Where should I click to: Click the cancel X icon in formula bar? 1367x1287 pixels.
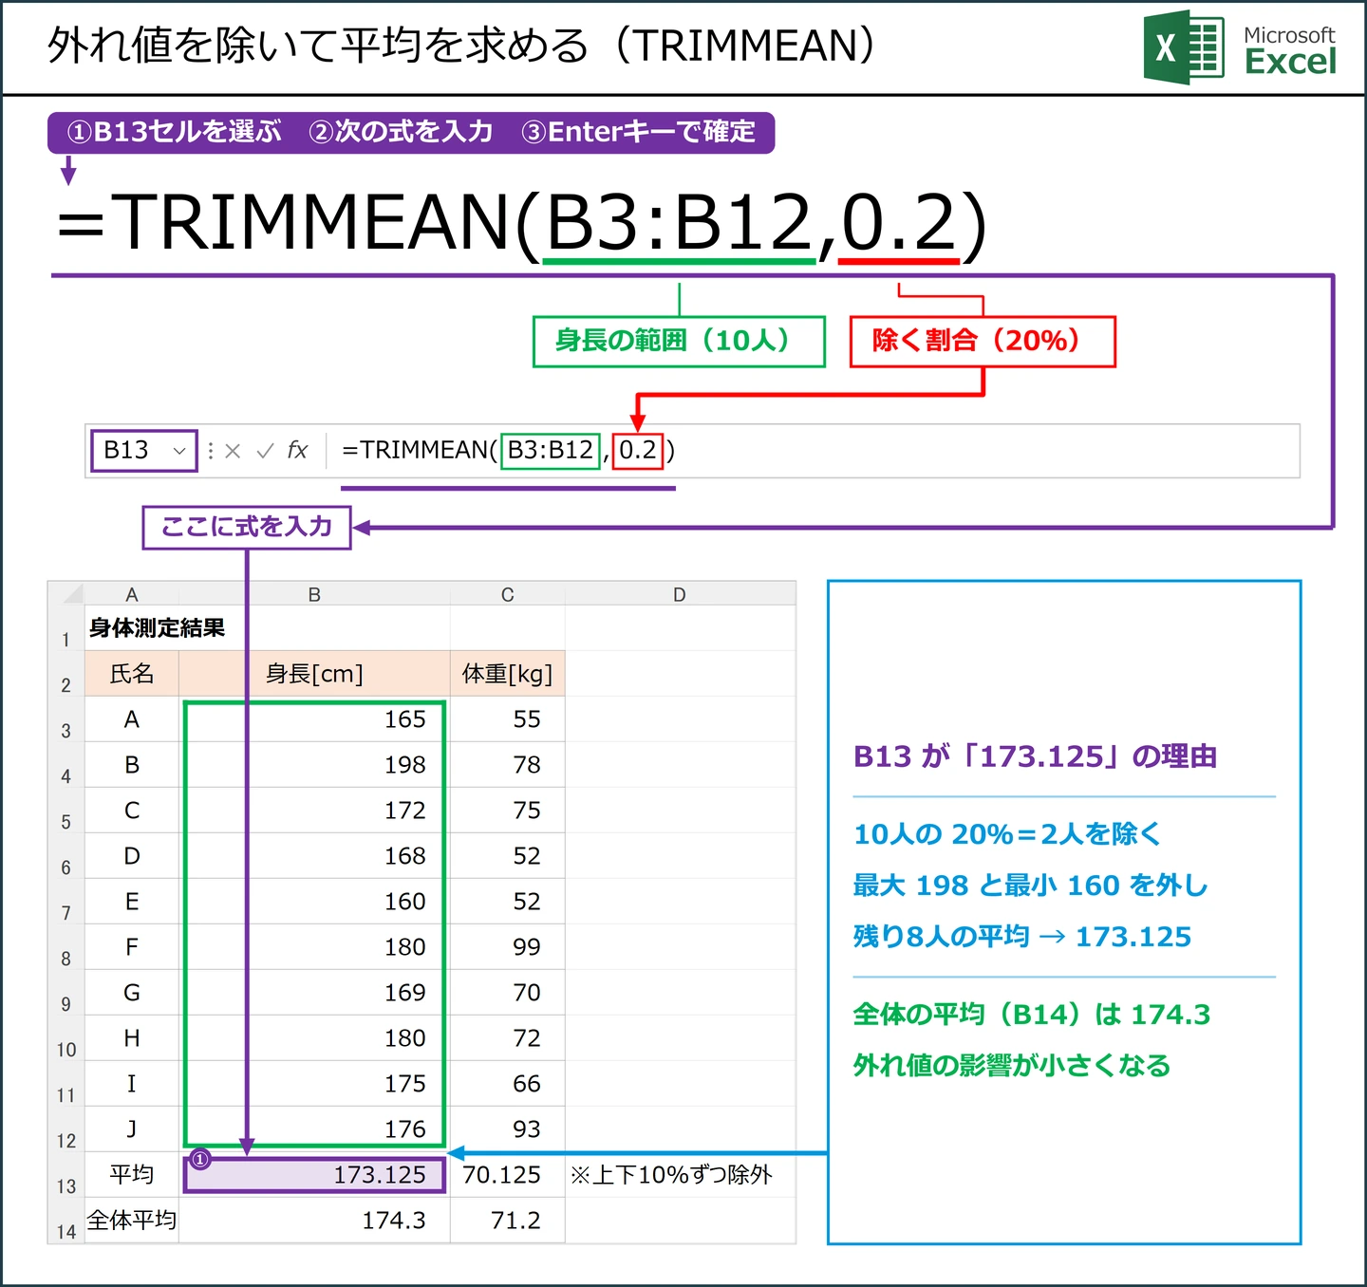coord(233,451)
